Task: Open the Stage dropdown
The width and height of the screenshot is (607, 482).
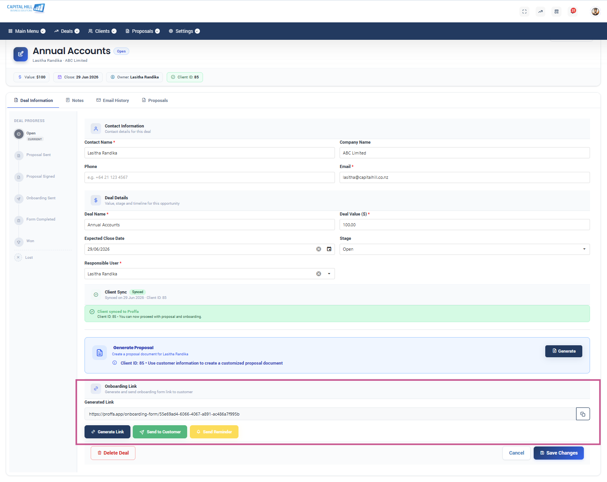Action: click(x=465, y=249)
